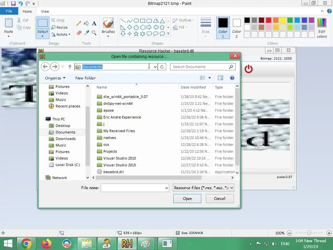The height and width of the screenshot is (250, 333).
Task: Select the Color picker eyedropper tool
Action: coord(87,33)
